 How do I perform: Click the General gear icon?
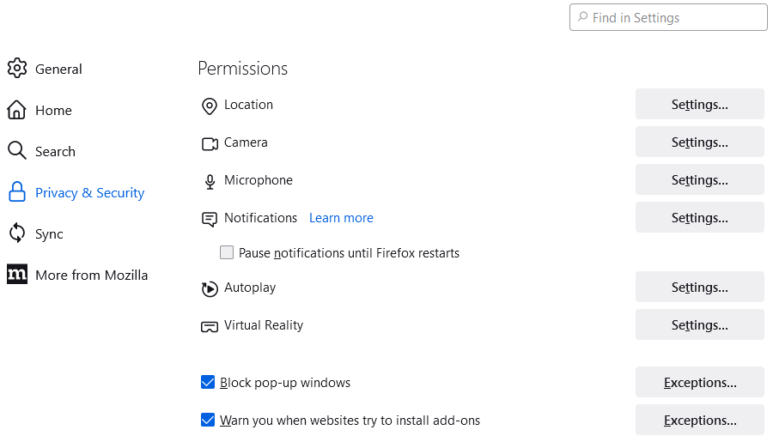17,69
